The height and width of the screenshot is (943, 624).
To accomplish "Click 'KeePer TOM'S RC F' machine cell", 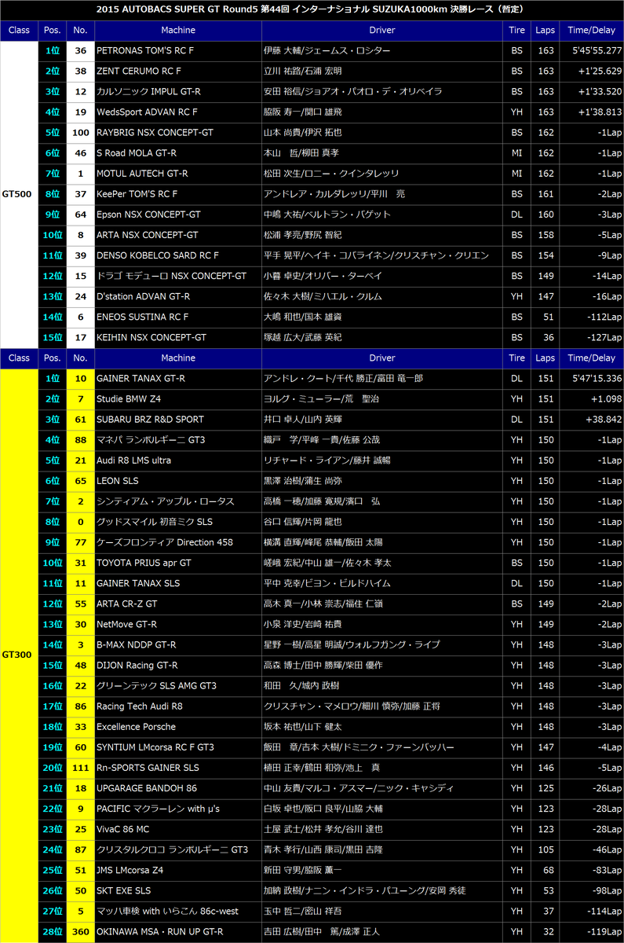I will point(177,194).
